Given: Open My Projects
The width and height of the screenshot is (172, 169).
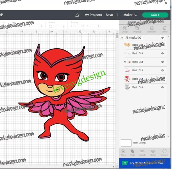Looking at the screenshot, I should click(x=93, y=15).
